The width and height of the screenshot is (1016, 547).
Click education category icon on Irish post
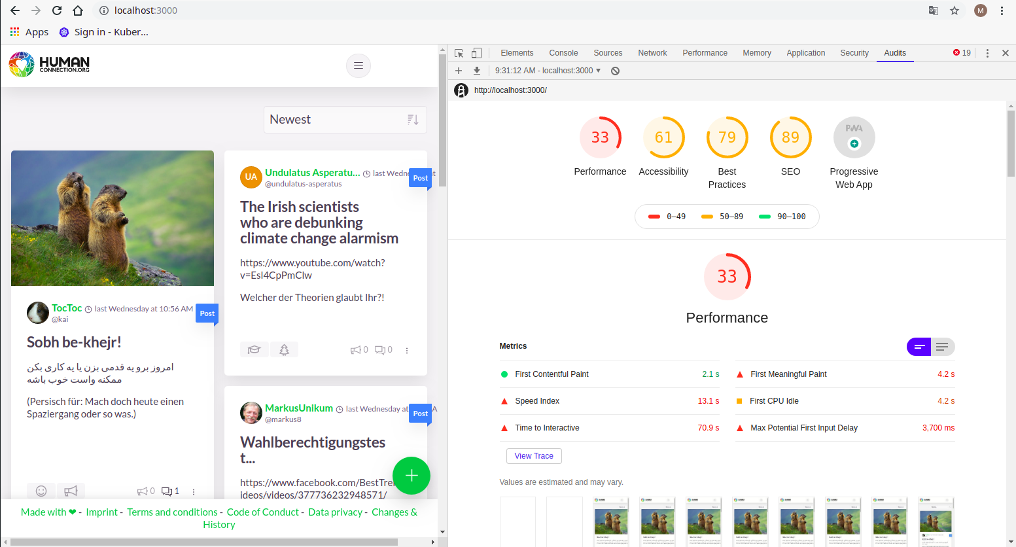254,350
